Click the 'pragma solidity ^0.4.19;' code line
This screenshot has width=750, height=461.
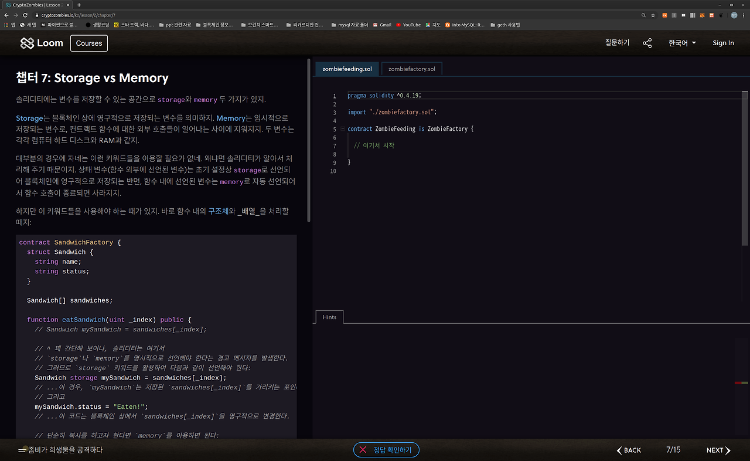click(x=384, y=96)
